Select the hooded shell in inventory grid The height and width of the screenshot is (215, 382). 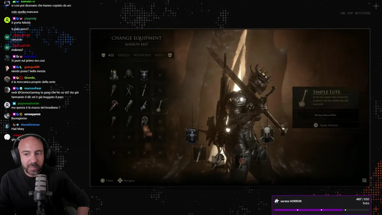[x=129, y=74]
